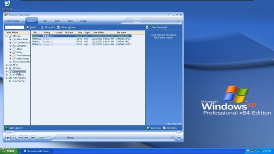The height and width of the screenshot is (154, 274).
Task: Sort by Title column header
Action: tap(35, 33)
